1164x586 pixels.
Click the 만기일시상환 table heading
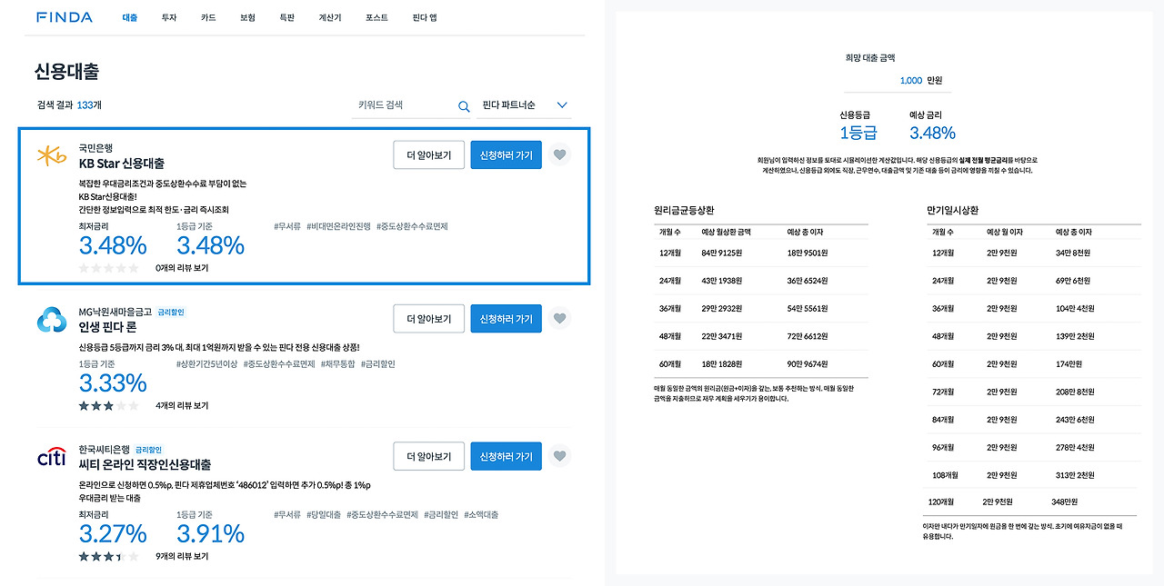coord(953,210)
